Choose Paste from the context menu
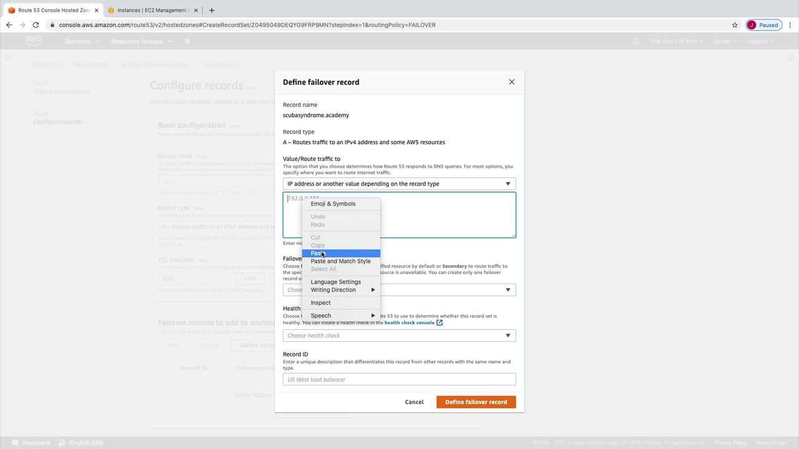The width and height of the screenshot is (799, 449). pos(341,253)
